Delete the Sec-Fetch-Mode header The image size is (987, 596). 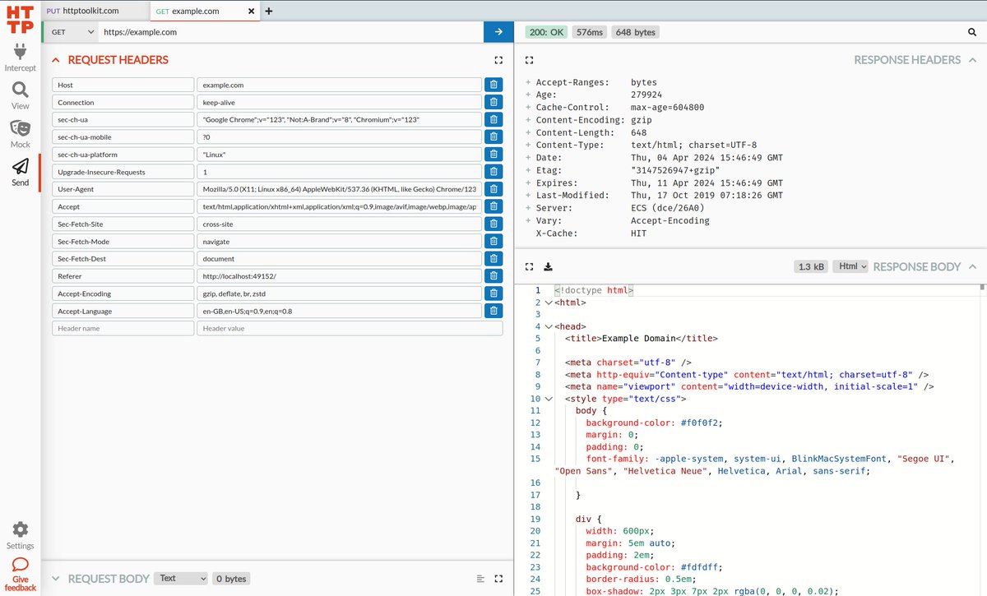pos(493,241)
